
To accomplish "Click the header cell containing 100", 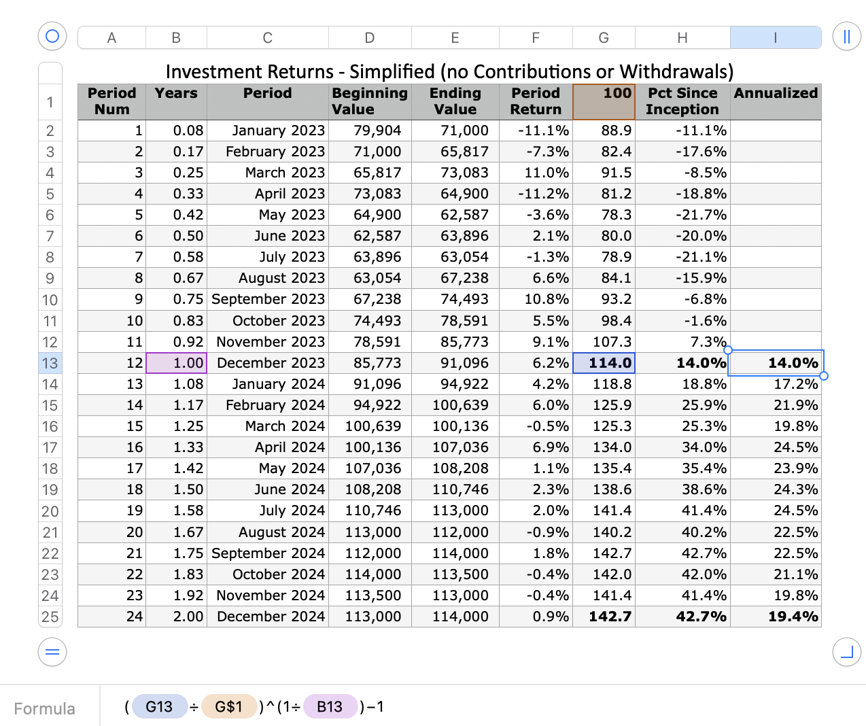I will (604, 102).
